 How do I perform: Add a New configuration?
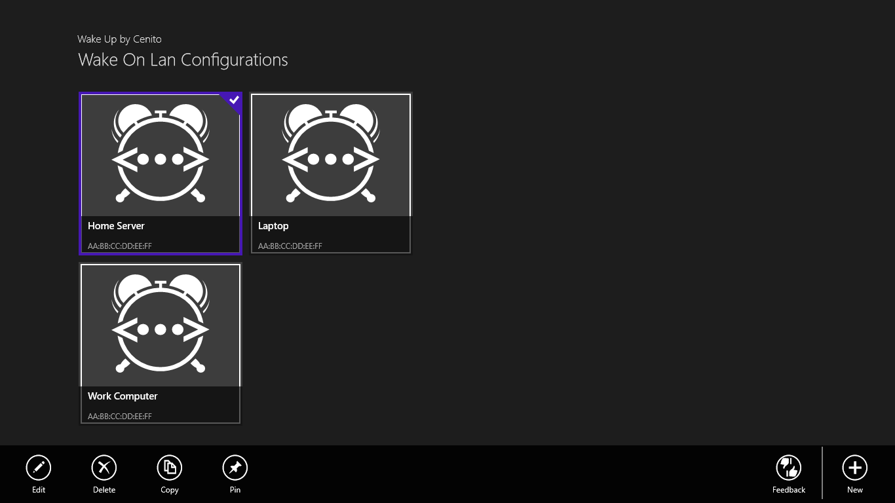[855, 468]
